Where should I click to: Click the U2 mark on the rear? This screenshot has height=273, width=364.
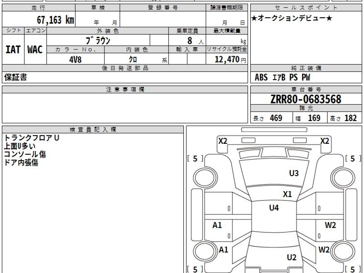tap(292, 258)
